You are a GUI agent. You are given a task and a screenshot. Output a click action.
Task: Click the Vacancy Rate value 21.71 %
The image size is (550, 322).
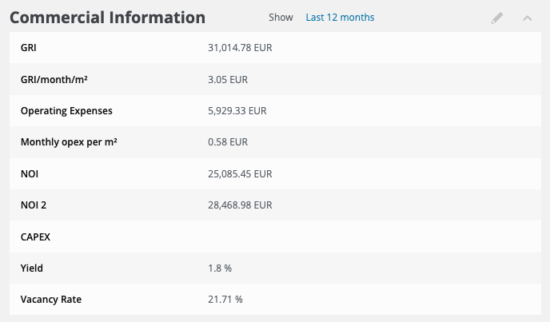click(x=225, y=300)
